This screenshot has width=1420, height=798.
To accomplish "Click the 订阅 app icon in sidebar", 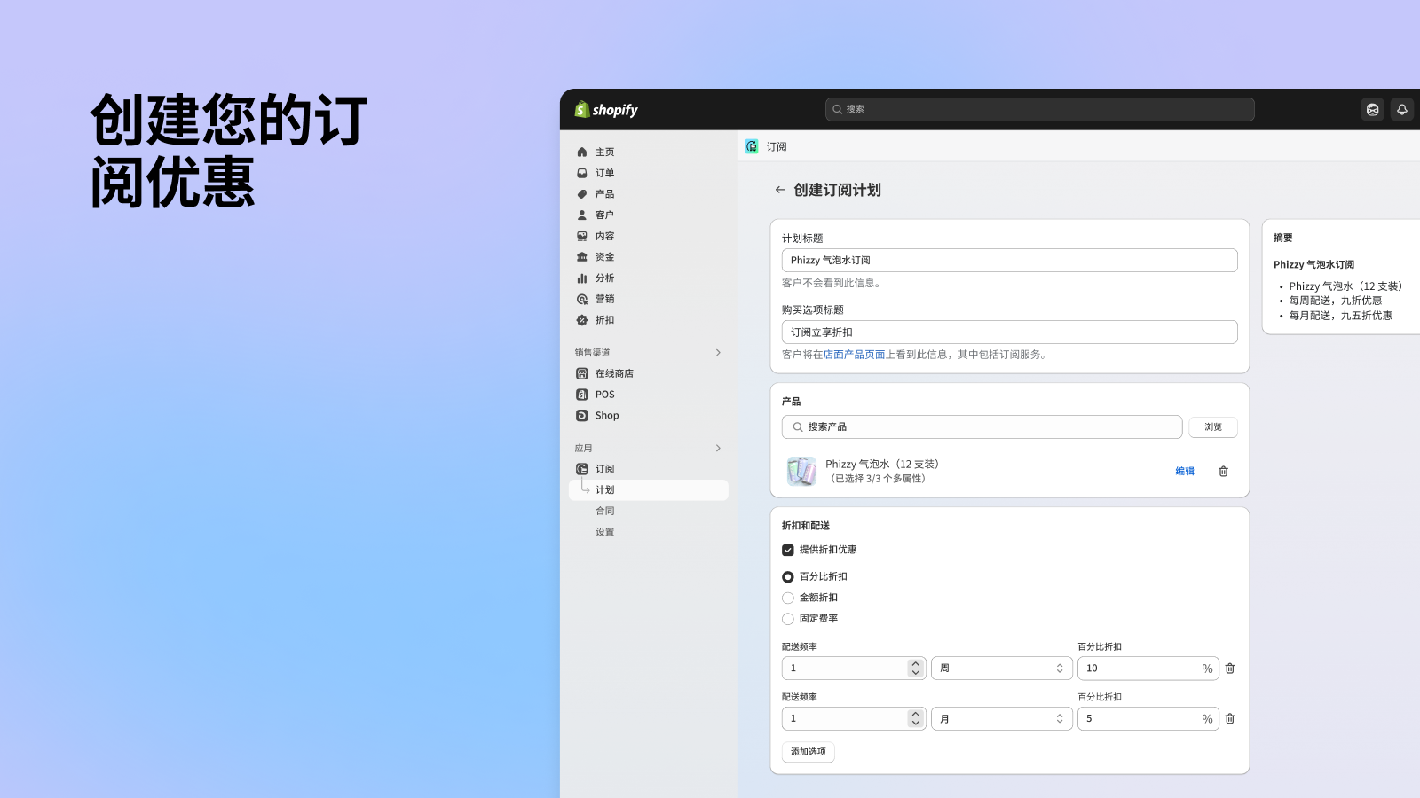I will (582, 469).
